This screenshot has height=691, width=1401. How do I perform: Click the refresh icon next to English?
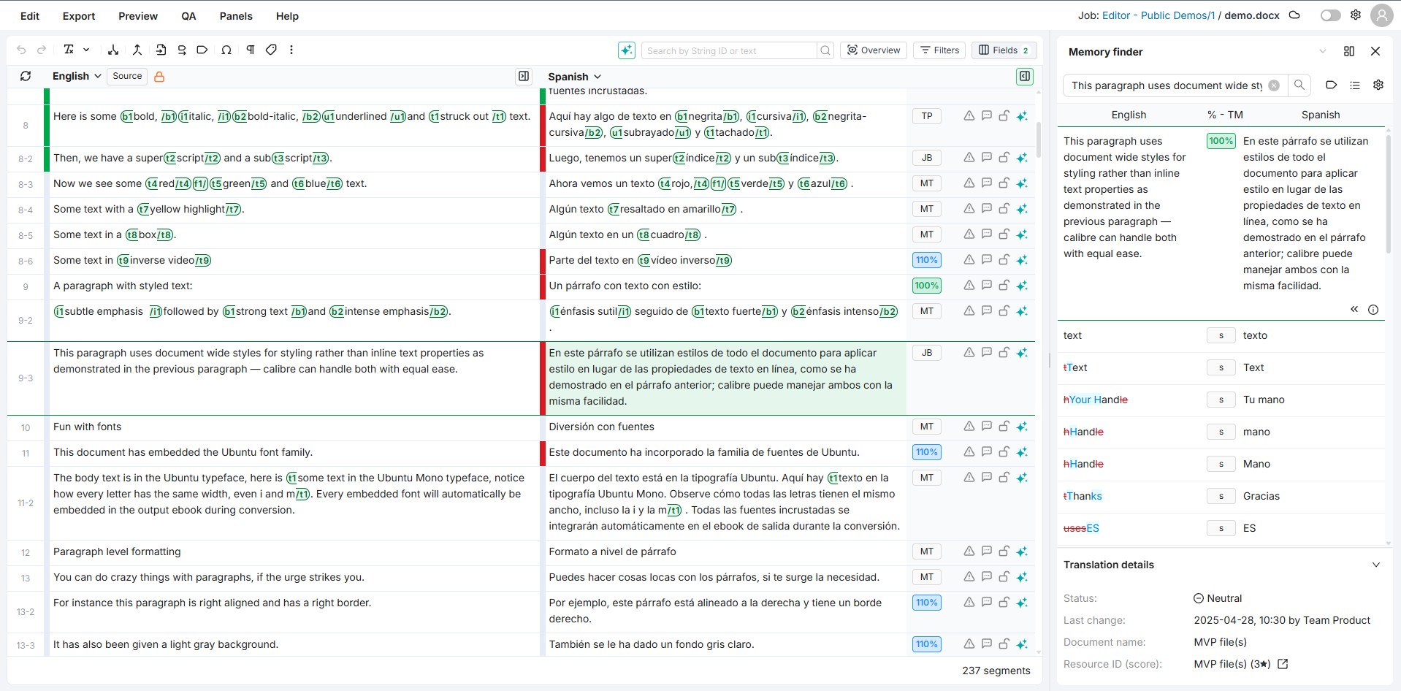point(26,76)
